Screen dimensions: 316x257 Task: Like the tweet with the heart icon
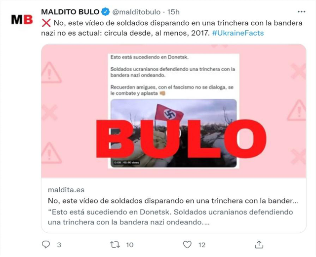187,245
